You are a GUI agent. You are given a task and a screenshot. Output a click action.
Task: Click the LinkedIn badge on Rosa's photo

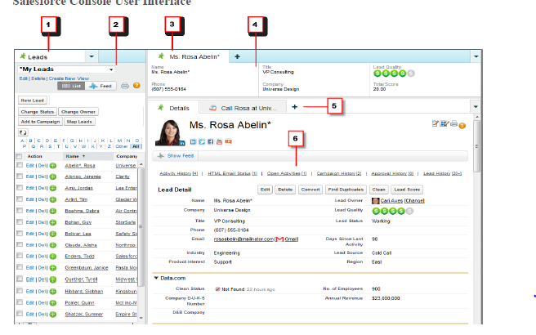point(182,143)
